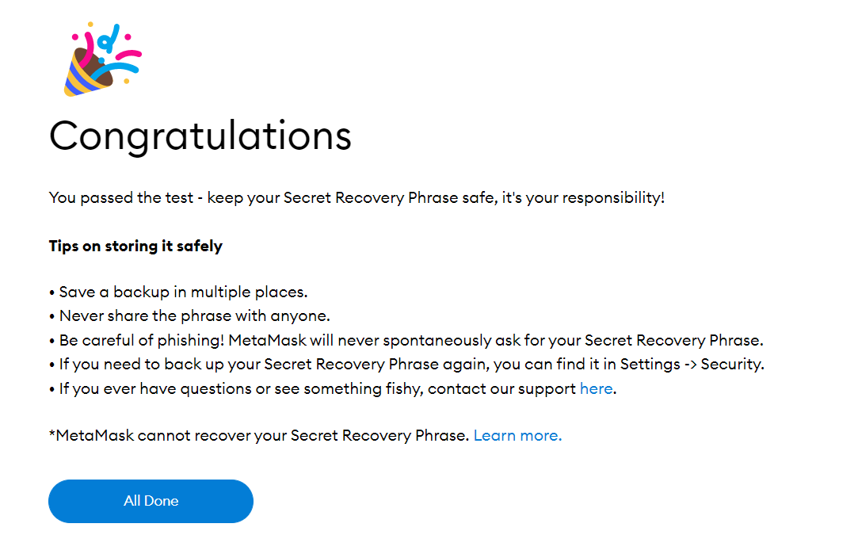This screenshot has width=858, height=558.
Task: Confirm with the All Done button
Action: pos(151,501)
